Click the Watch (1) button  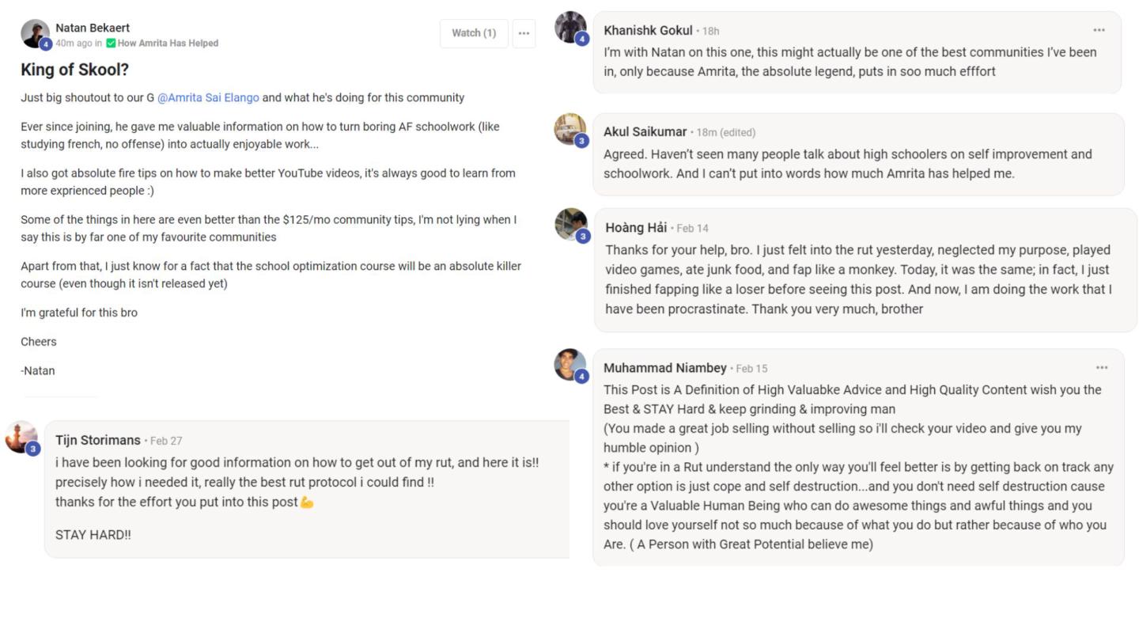[x=474, y=33]
